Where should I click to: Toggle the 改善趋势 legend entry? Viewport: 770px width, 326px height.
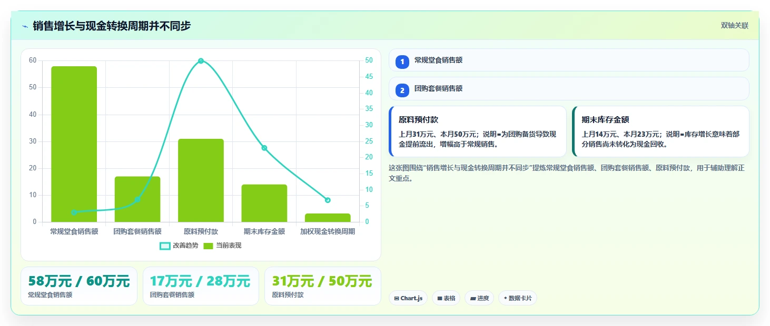[x=179, y=246]
